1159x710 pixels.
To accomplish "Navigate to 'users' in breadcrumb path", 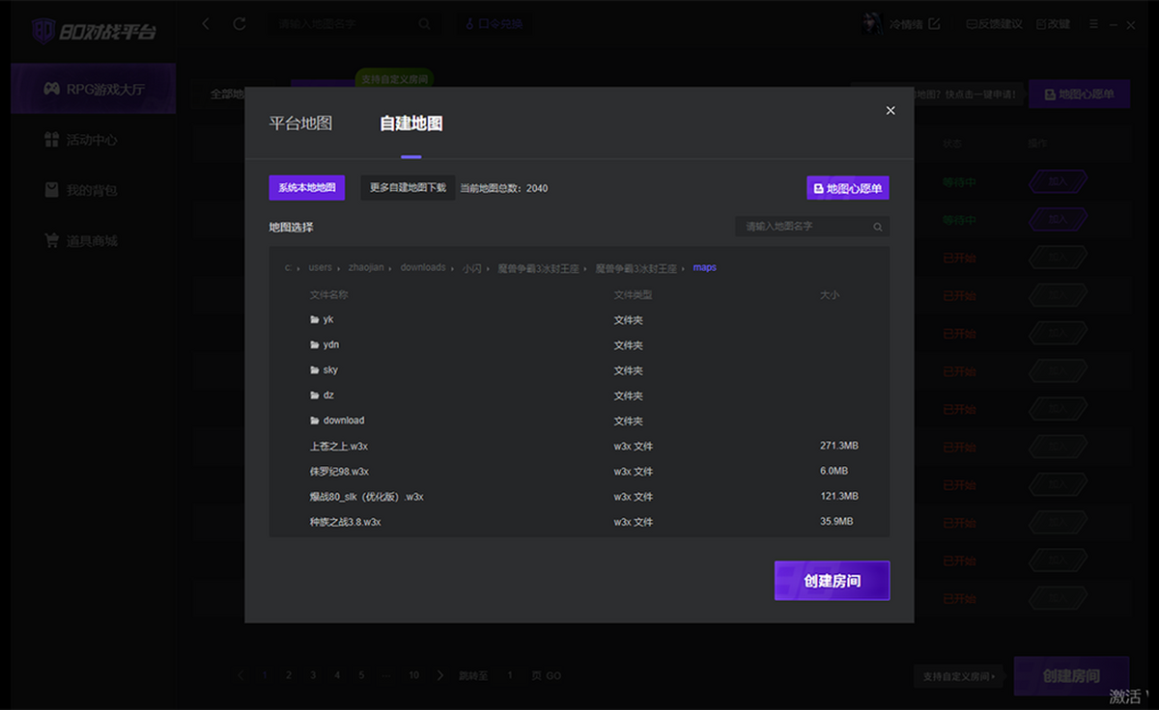I will tap(320, 267).
